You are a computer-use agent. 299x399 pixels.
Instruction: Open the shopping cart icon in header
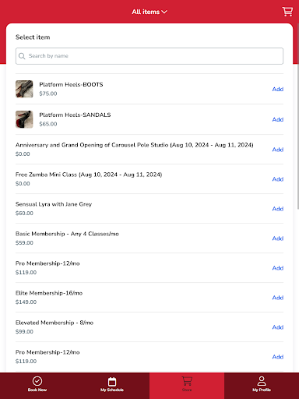(x=287, y=12)
